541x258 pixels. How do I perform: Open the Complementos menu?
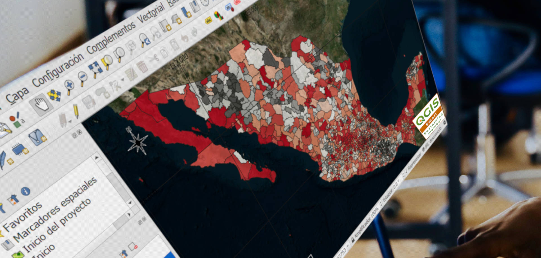[x=111, y=38]
